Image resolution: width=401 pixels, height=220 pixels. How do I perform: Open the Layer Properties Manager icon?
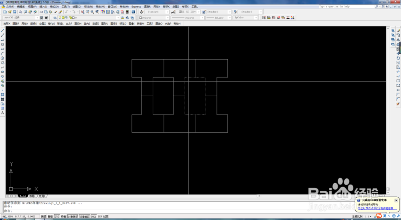tap(55, 18)
